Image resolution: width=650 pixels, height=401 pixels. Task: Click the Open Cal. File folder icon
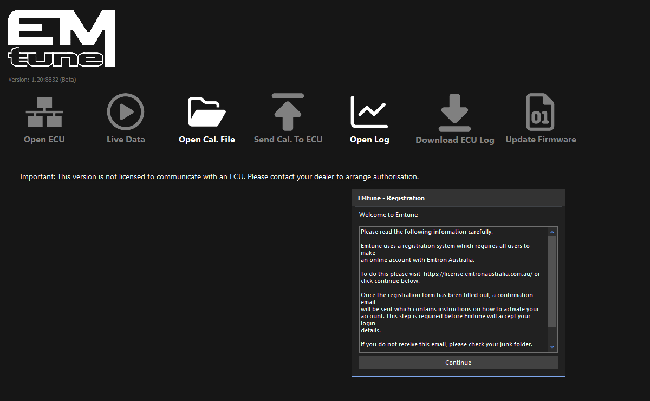pos(206,112)
